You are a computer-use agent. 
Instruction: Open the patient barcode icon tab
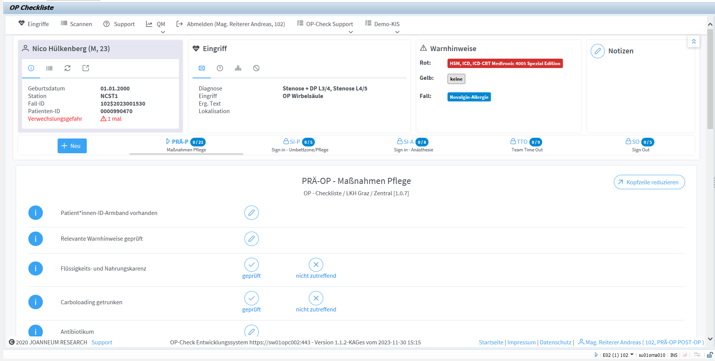[x=49, y=68]
